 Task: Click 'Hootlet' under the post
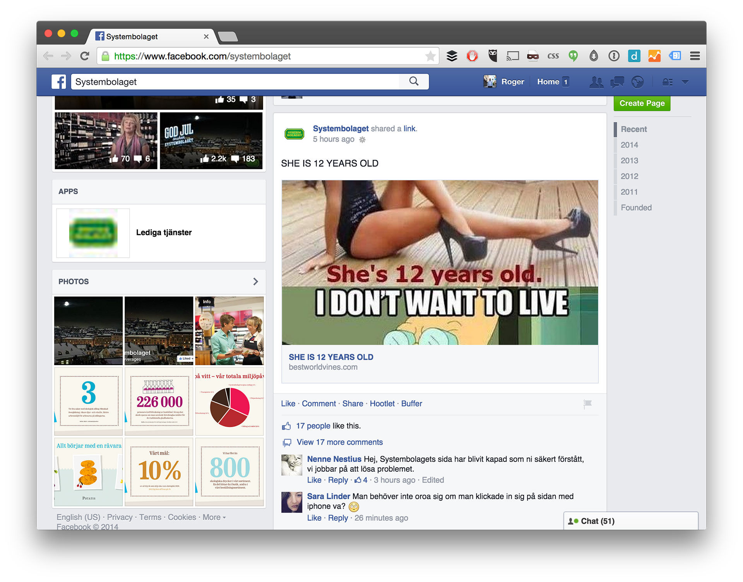pyautogui.click(x=382, y=404)
